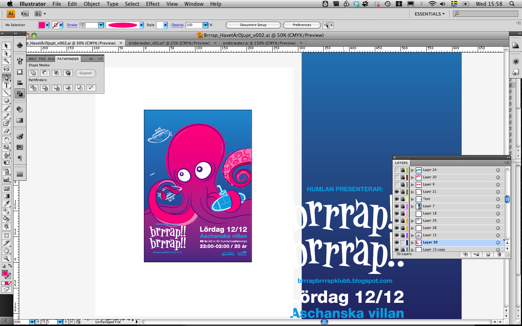Click the Trim pathfinder icon
Screen dimensions: 522x326
(45, 88)
